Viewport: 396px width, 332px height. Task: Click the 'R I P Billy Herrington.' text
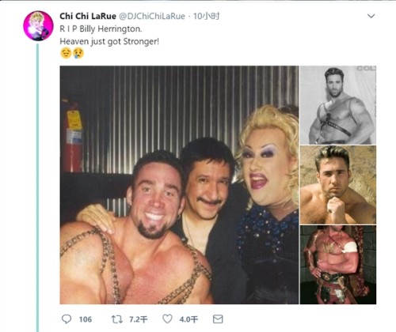(101, 28)
